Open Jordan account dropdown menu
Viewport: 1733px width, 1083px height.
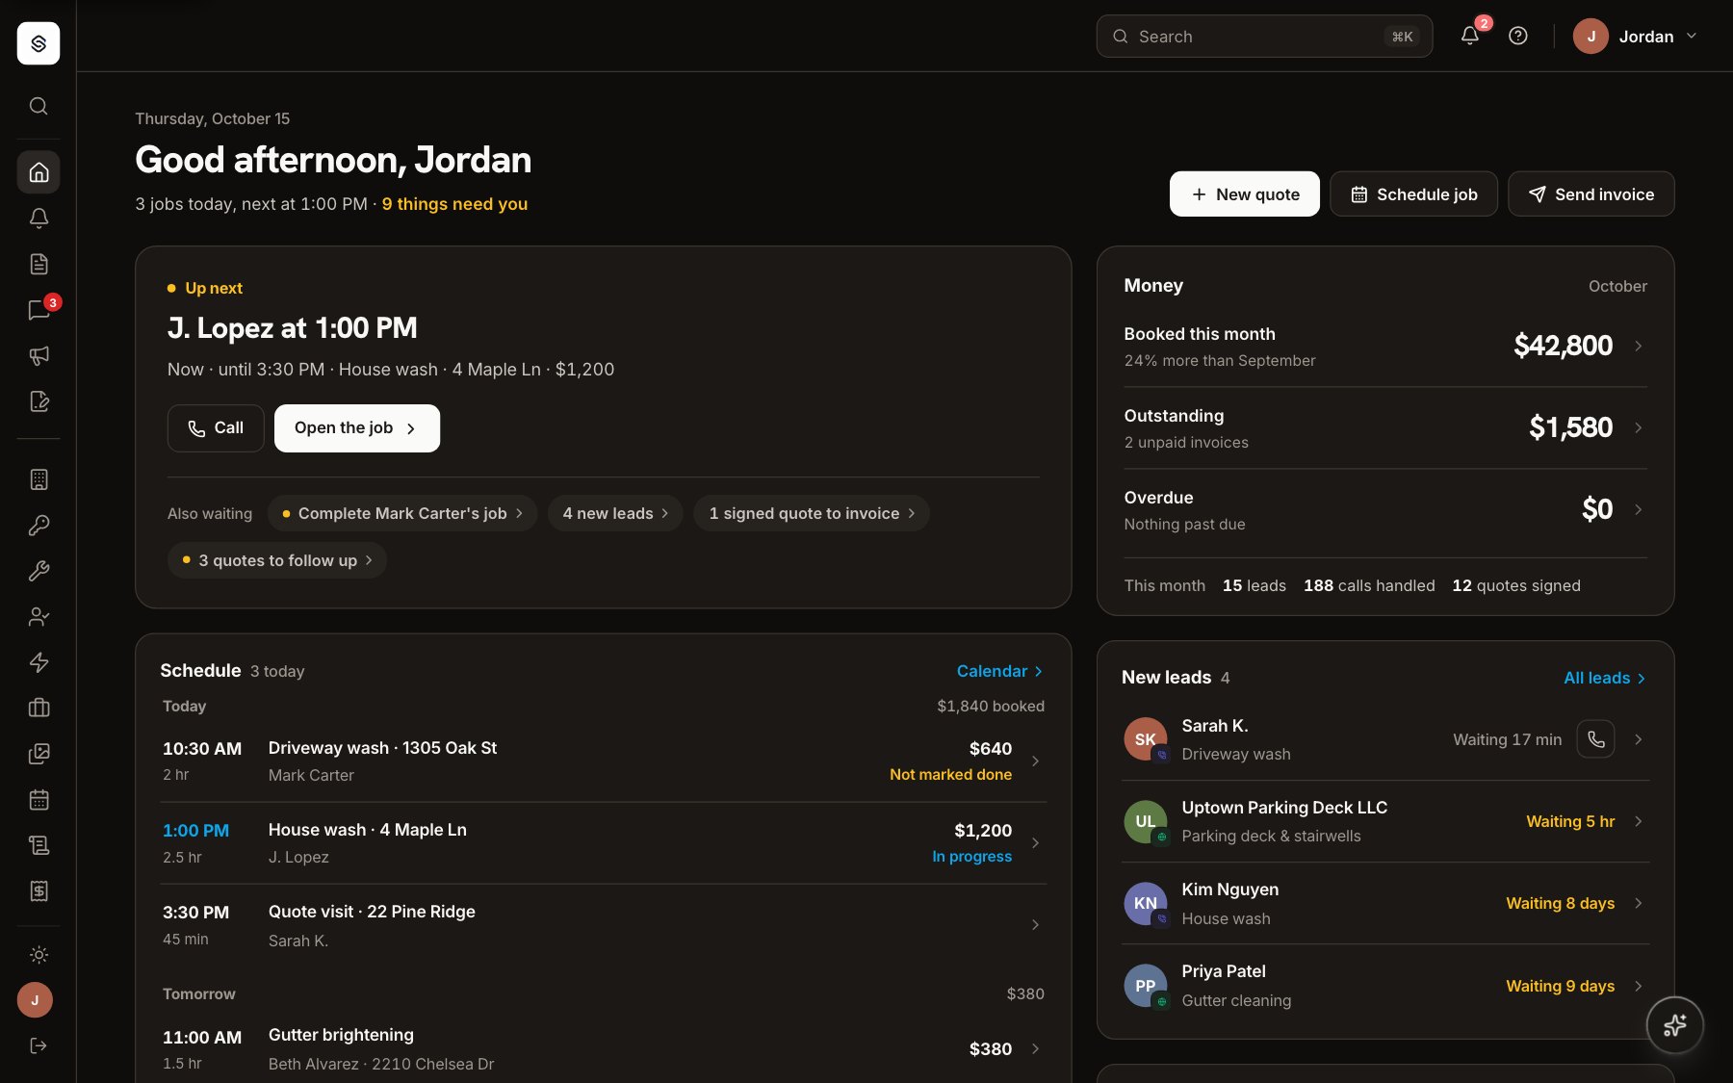coord(1636,37)
